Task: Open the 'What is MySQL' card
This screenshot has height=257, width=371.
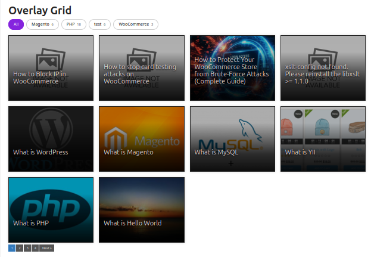Action: [x=233, y=139]
